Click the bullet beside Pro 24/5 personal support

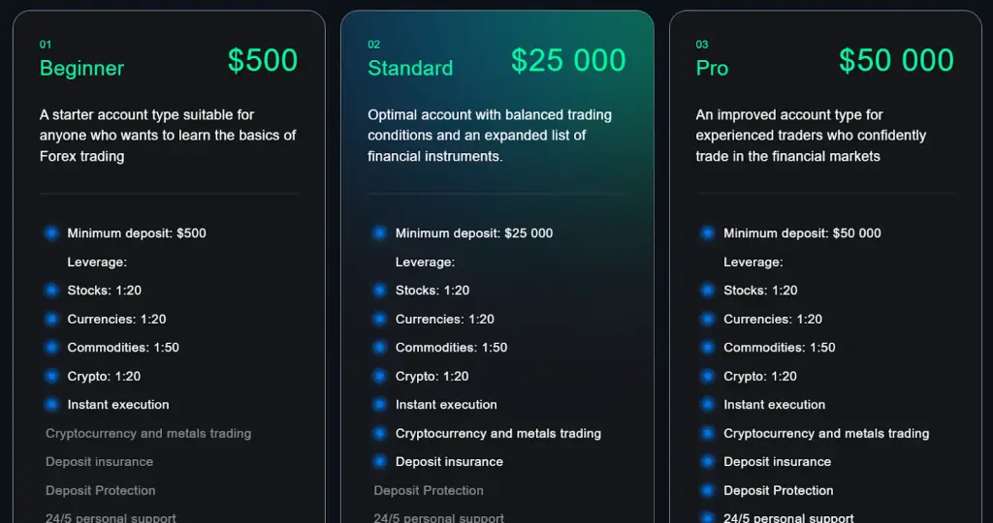707,518
